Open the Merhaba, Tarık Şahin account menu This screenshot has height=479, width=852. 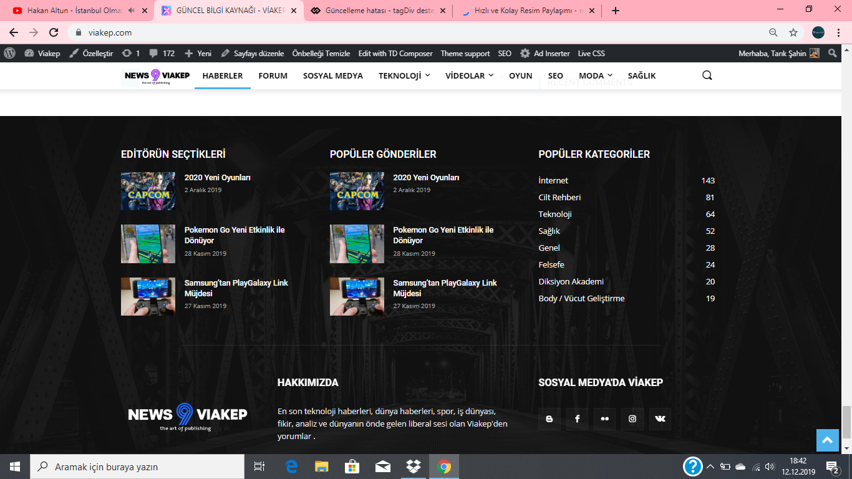tap(779, 54)
